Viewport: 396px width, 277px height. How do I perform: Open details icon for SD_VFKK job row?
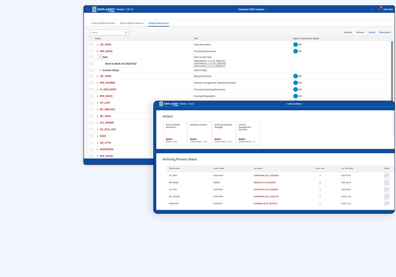[386, 190]
